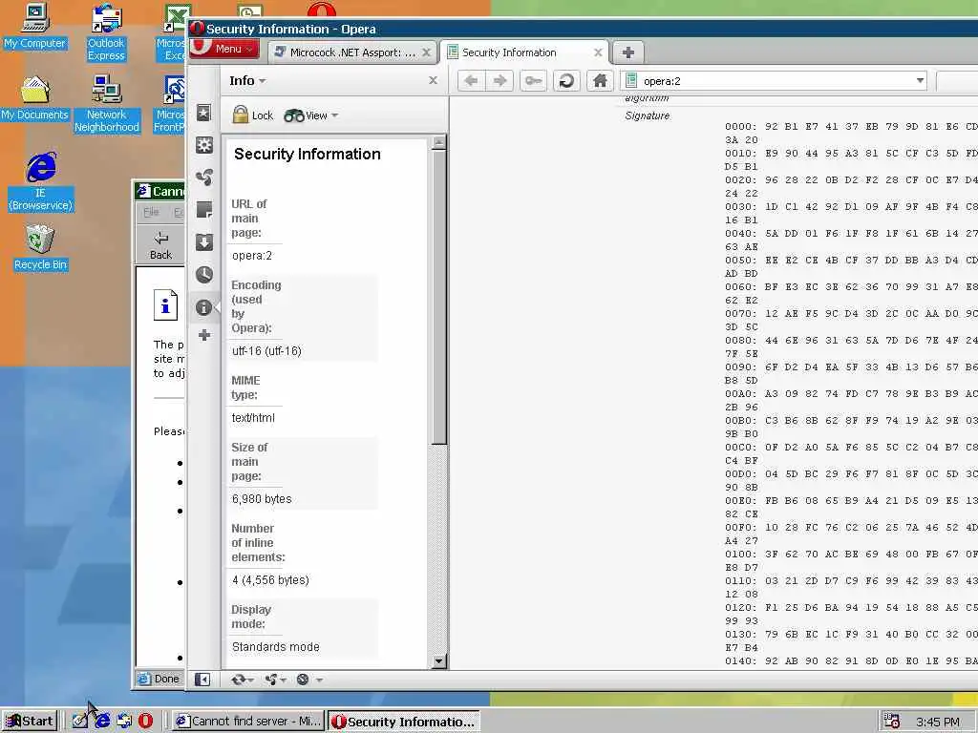This screenshot has height=733, width=978.
Task: Click the Standards mode value
Action: 275,647
